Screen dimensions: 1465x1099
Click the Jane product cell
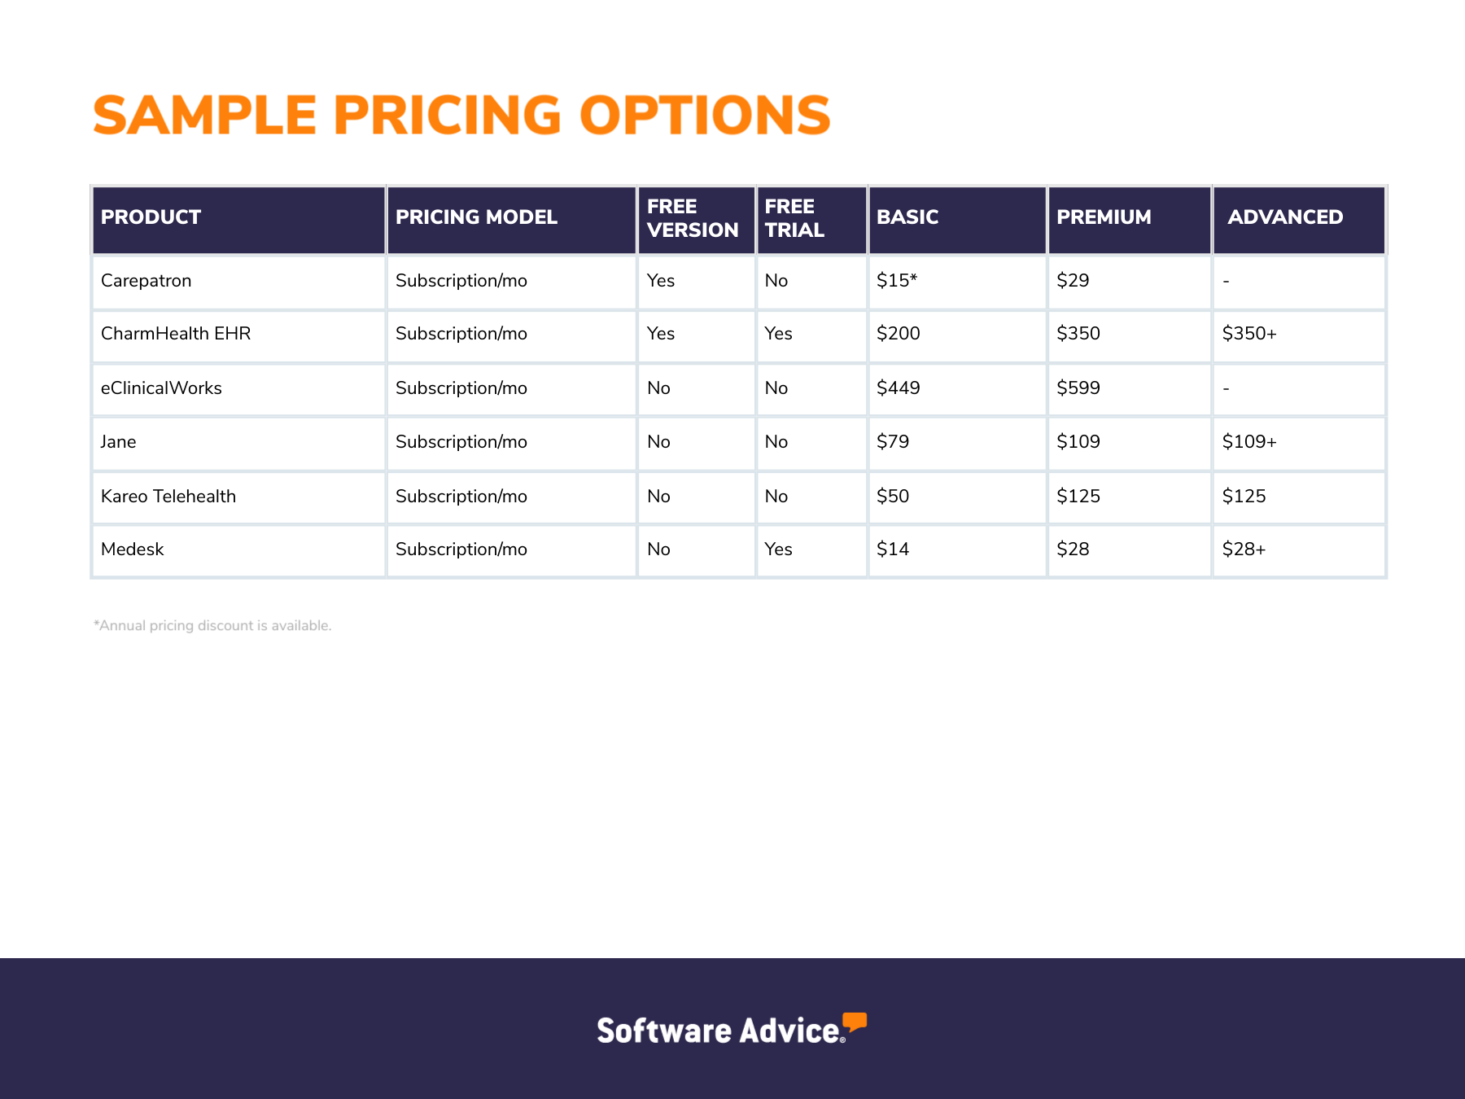point(238,443)
